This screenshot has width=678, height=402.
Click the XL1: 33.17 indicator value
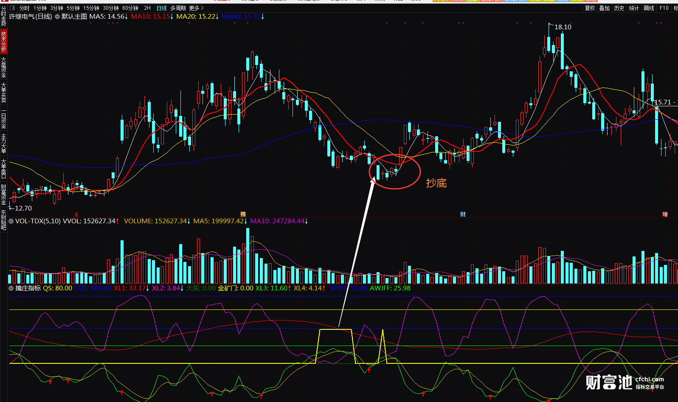[129, 288]
